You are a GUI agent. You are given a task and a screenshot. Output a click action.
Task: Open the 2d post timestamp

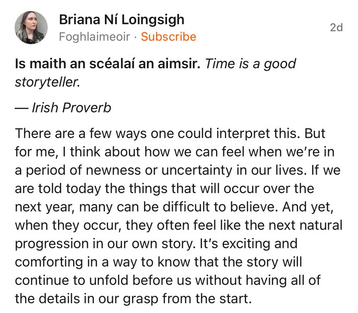337,28
